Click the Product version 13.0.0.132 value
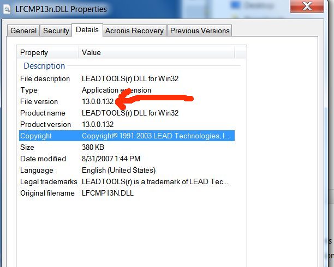This screenshot has width=334, height=267. 98,124
